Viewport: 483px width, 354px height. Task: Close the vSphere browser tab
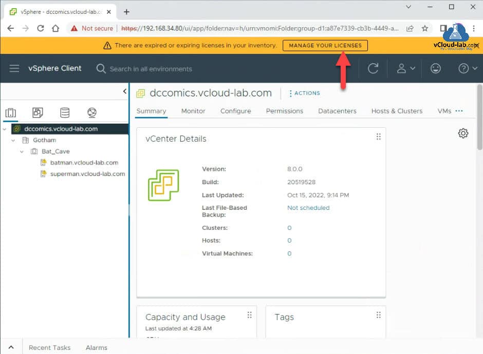109,12
